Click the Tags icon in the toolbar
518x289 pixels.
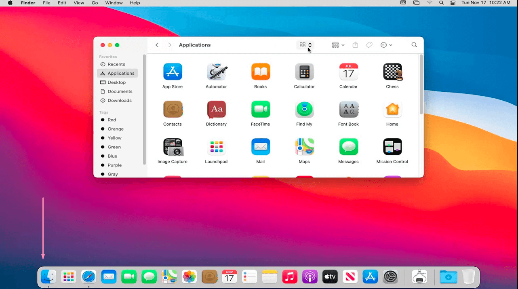pos(368,45)
